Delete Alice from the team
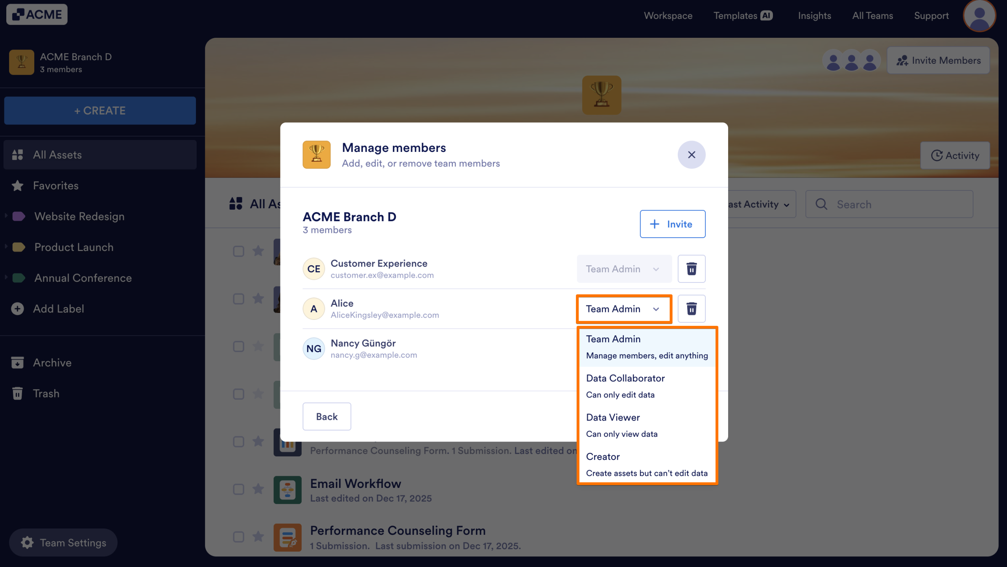This screenshot has width=1007, height=567. point(691,309)
